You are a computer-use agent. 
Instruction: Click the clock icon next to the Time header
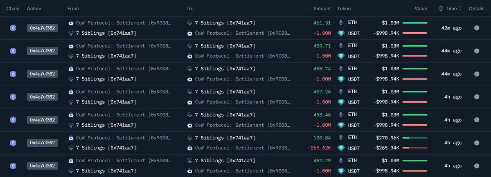point(441,9)
